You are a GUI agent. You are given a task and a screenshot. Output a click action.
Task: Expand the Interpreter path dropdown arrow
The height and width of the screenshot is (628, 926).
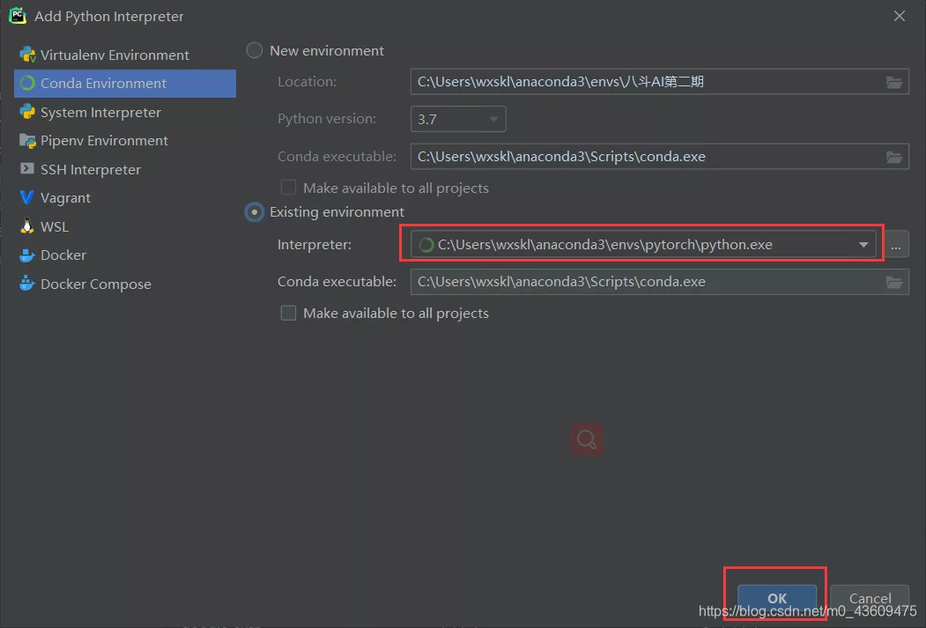tap(863, 244)
